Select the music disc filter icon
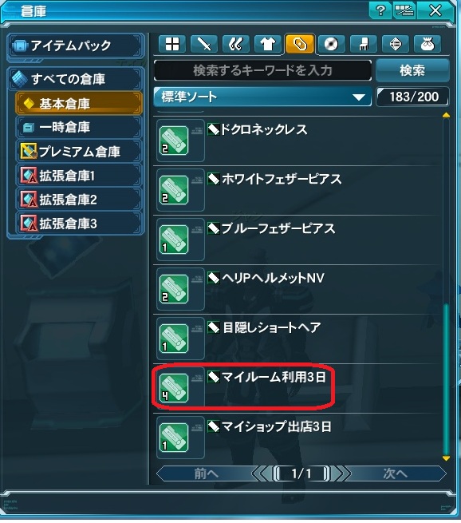Screen dimensions: 461x523 (332, 44)
